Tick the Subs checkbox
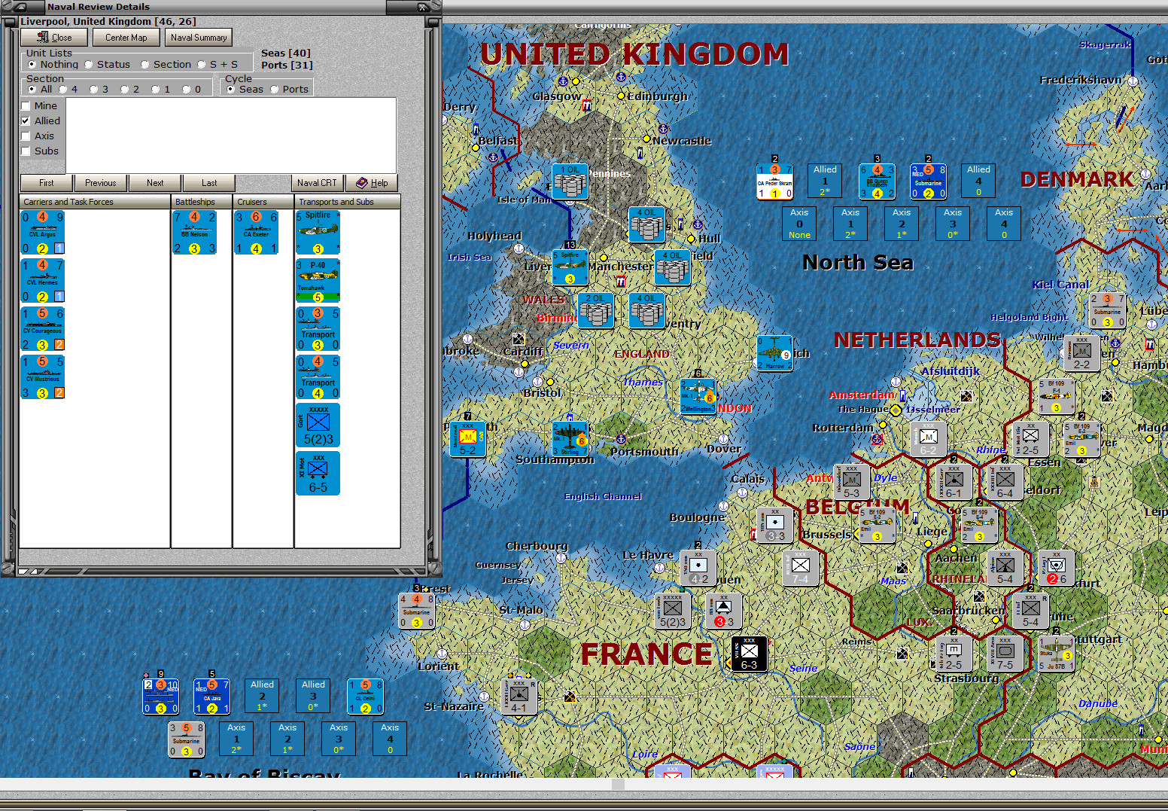This screenshot has height=811, width=1168. coord(40,151)
